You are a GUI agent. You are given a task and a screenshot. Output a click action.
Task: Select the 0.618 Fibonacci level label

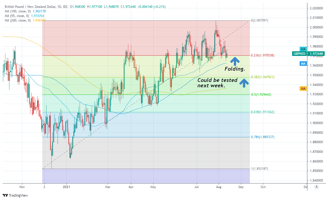coord(262,112)
